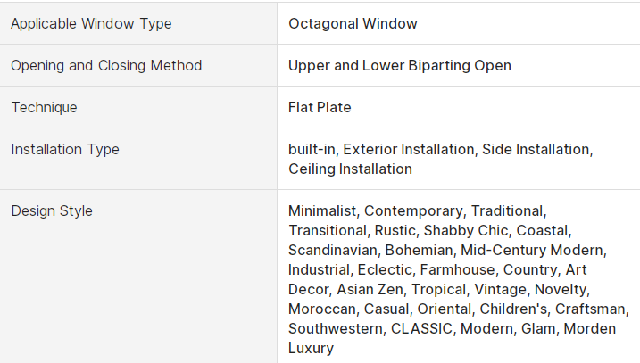The width and height of the screenshot is (640, 363).
Task: Click the Minimalist style word
Action: coord(322,210)
